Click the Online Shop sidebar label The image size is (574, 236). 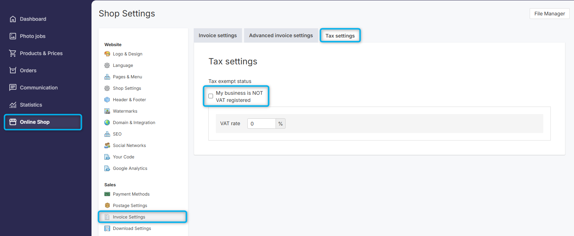tap(35, 122)
